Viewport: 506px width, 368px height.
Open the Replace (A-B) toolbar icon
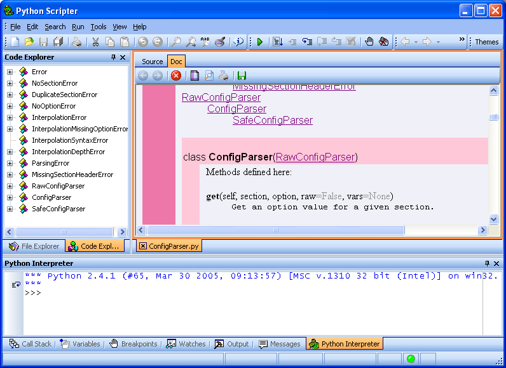pos(205,42)
